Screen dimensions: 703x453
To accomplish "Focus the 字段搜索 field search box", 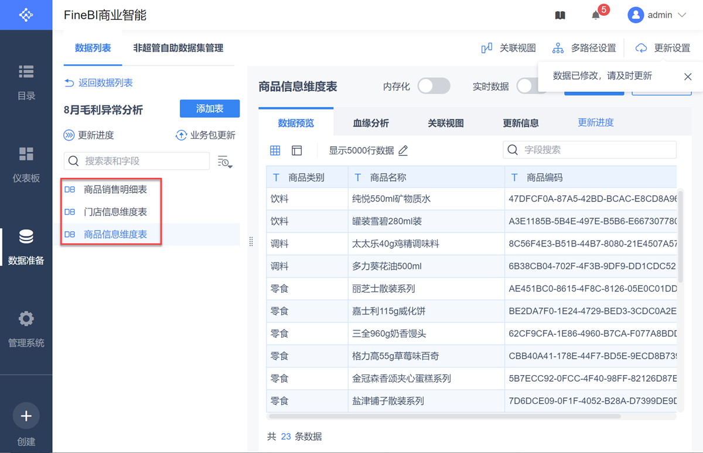I will 589,150.
